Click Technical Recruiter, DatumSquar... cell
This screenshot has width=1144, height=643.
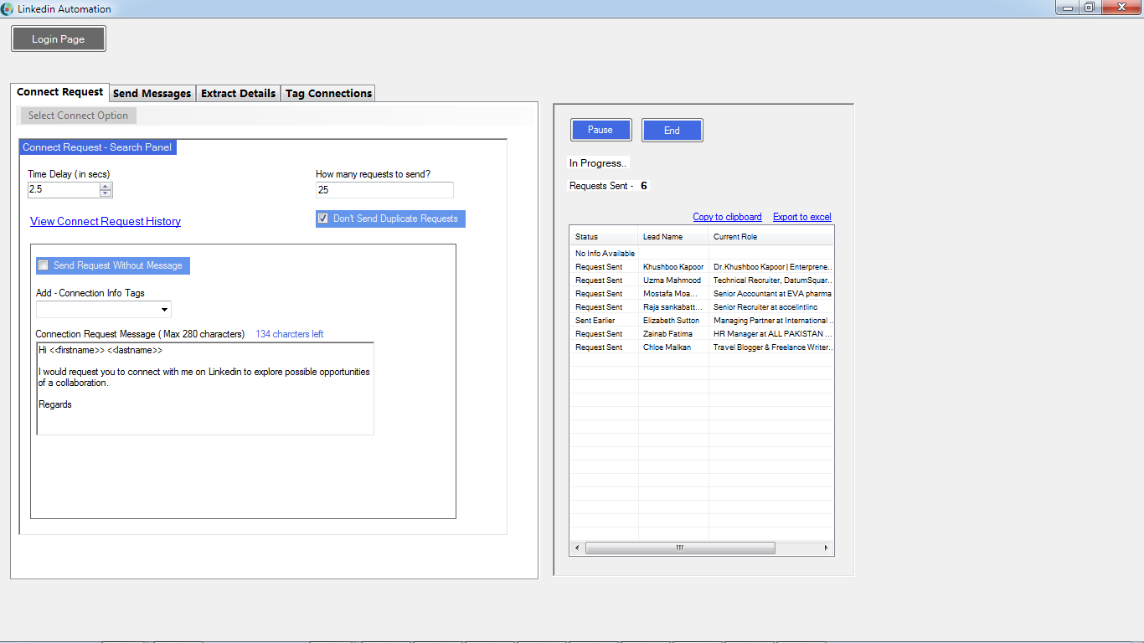(771, 280)
